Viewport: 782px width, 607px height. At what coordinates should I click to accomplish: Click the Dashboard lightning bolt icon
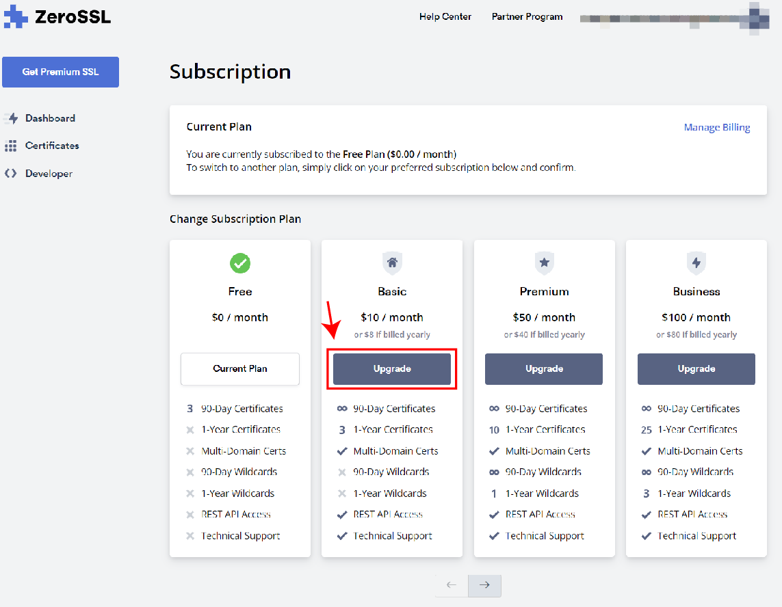11,118
